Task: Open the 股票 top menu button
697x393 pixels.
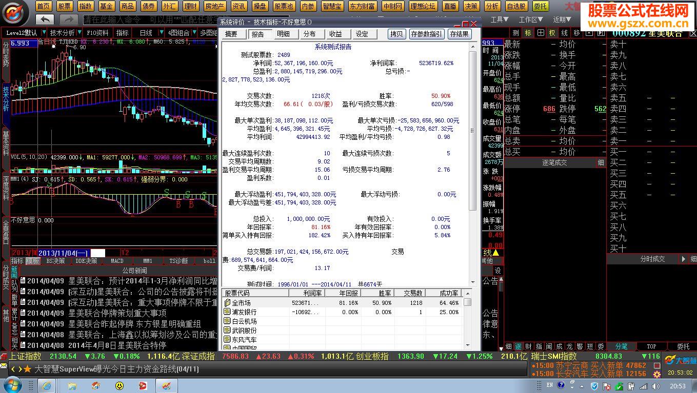Action: tap(65, 6)
